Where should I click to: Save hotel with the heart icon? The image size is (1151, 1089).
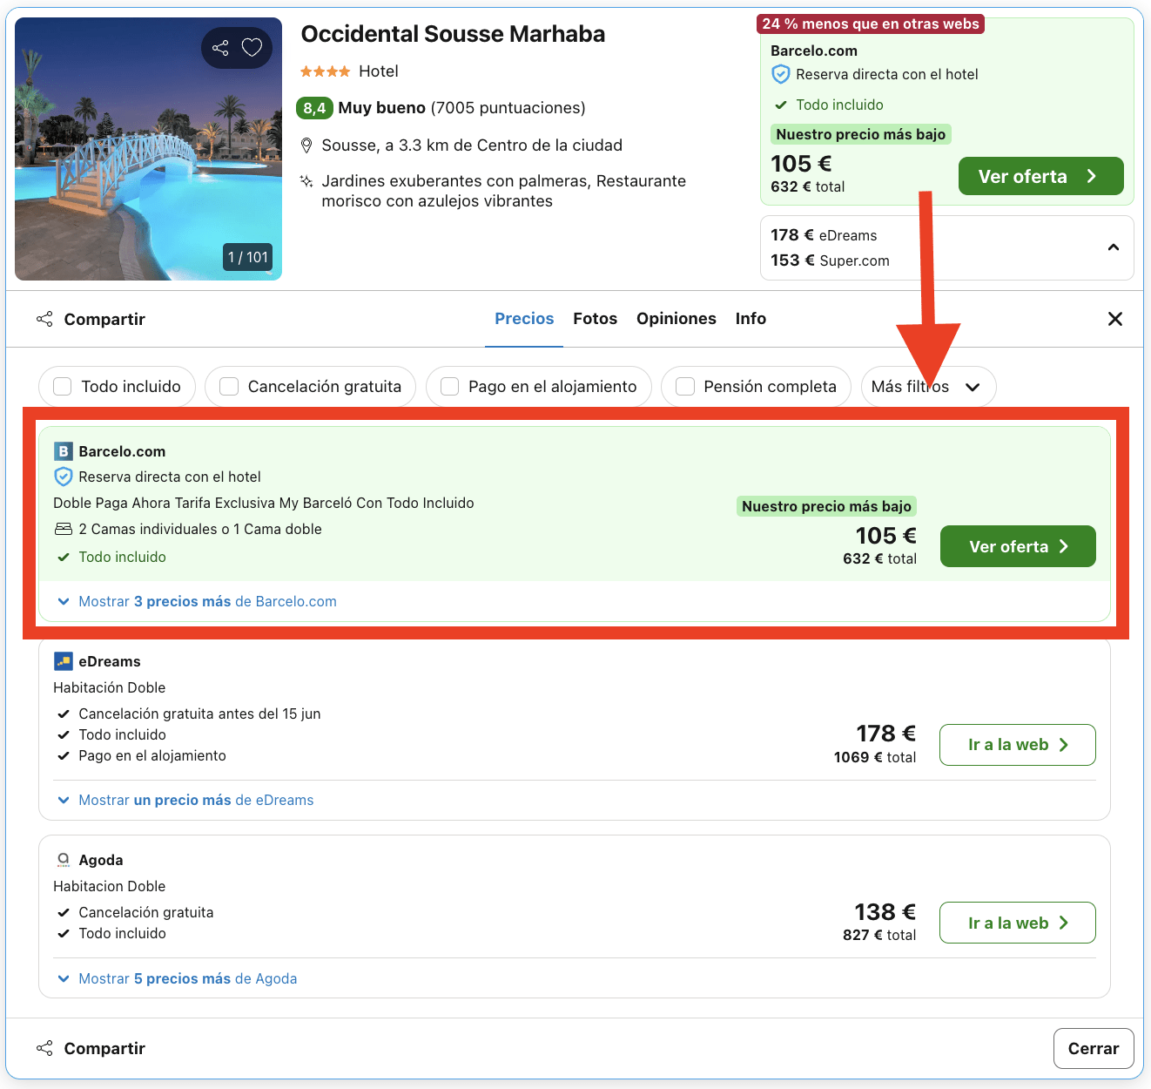pyautogui.click(x=252, y=48)
